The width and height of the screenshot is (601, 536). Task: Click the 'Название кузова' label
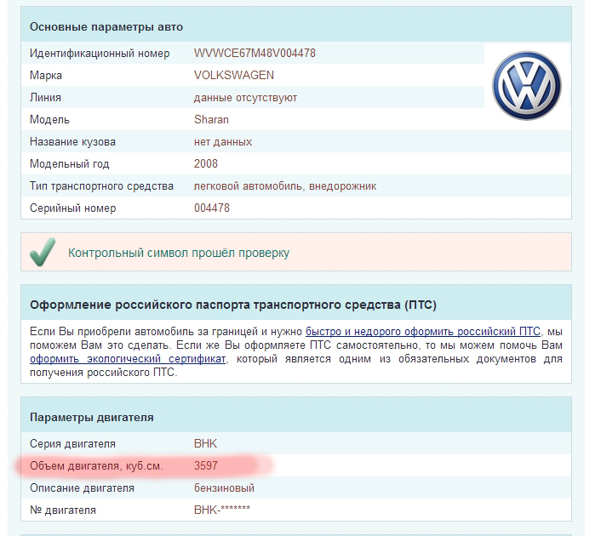[72, 142]
